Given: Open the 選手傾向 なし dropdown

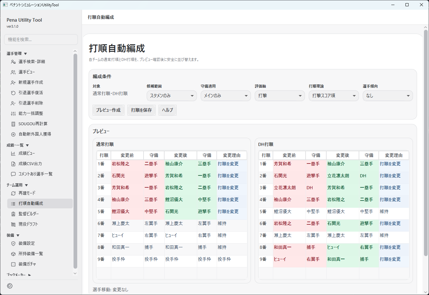Looking at the screenshot, I should 388,96.
